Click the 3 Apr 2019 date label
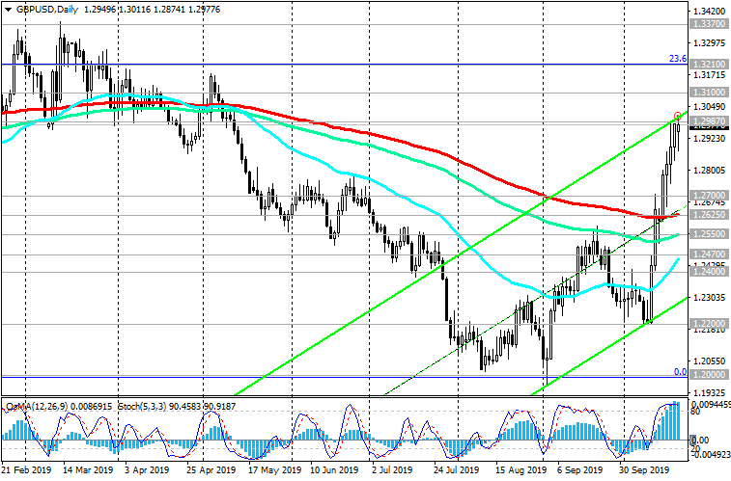 pyautogui.click(x=147, y=469)
